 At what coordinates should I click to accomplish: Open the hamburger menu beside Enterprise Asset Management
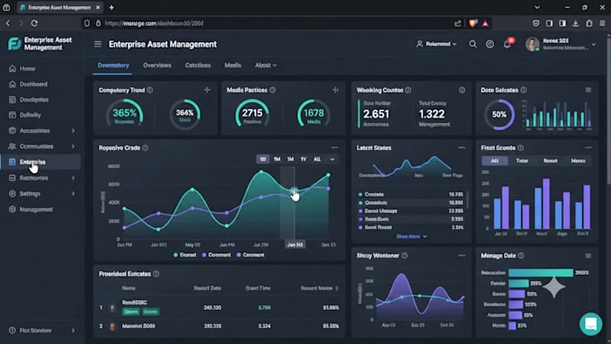pos(97,44)
